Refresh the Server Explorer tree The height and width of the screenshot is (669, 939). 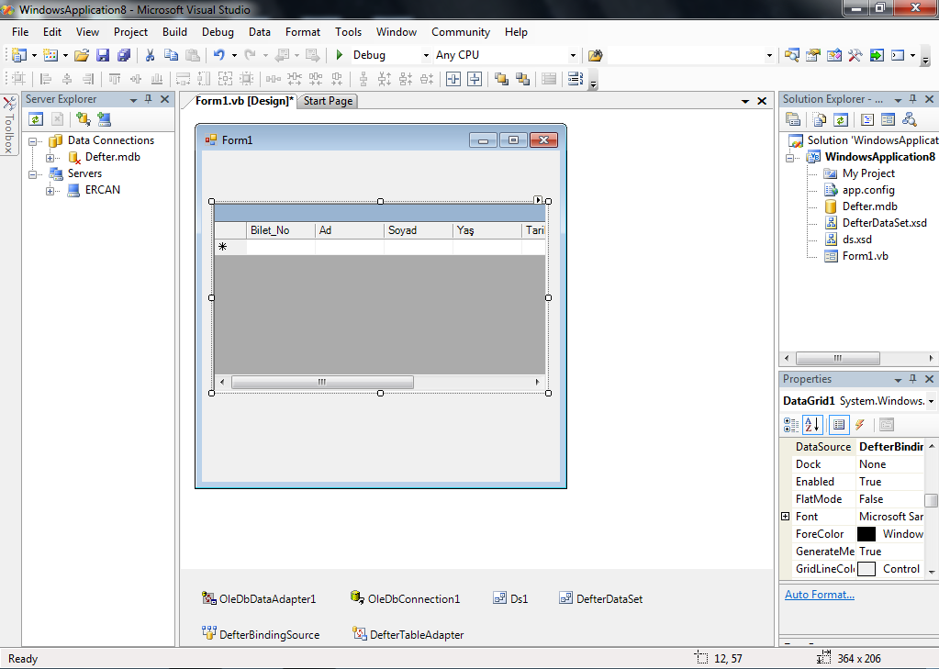point(36,119)
